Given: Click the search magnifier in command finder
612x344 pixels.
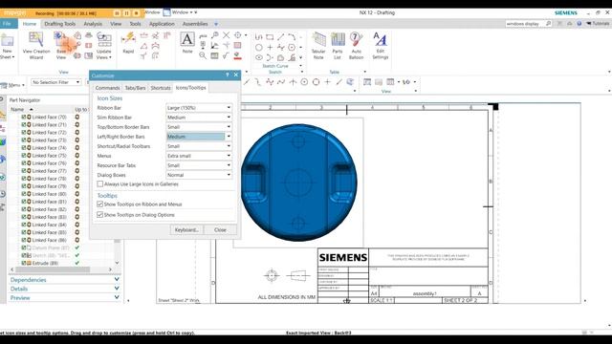Looking at the screenshot, I should [548, 24].
